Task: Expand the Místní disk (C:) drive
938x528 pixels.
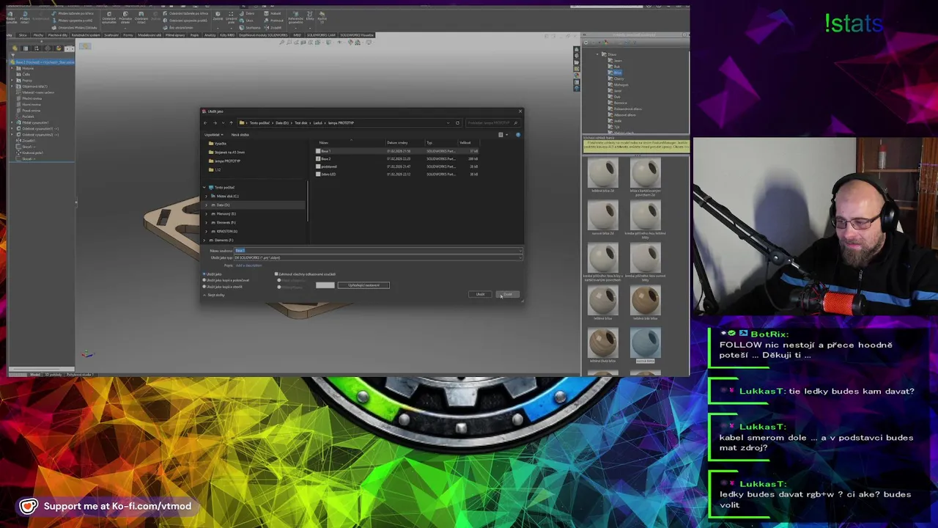Action: [206, 196]
